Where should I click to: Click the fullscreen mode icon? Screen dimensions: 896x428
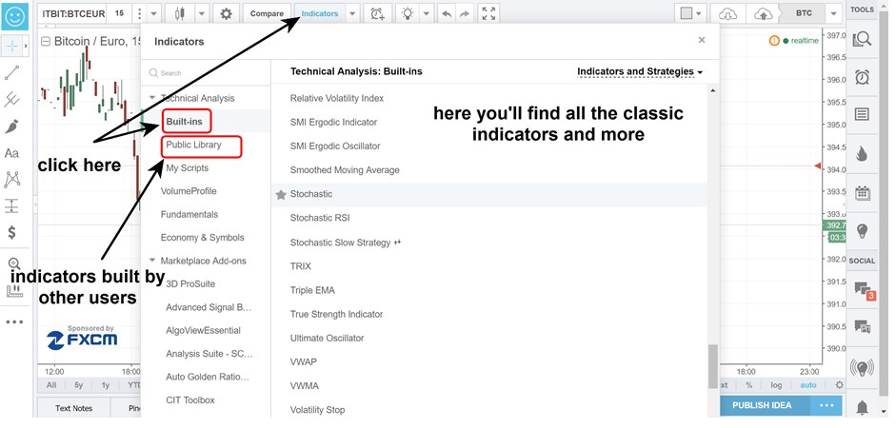tap(488, 13)
